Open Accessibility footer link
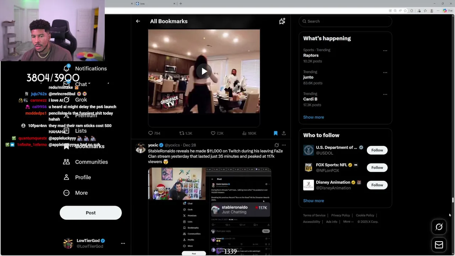The height and width of the screenshot is (256, 455). click(x=312, y=222)
